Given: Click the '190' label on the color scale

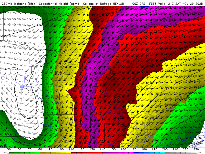Looking at the screenshot, I should [155, 149].
